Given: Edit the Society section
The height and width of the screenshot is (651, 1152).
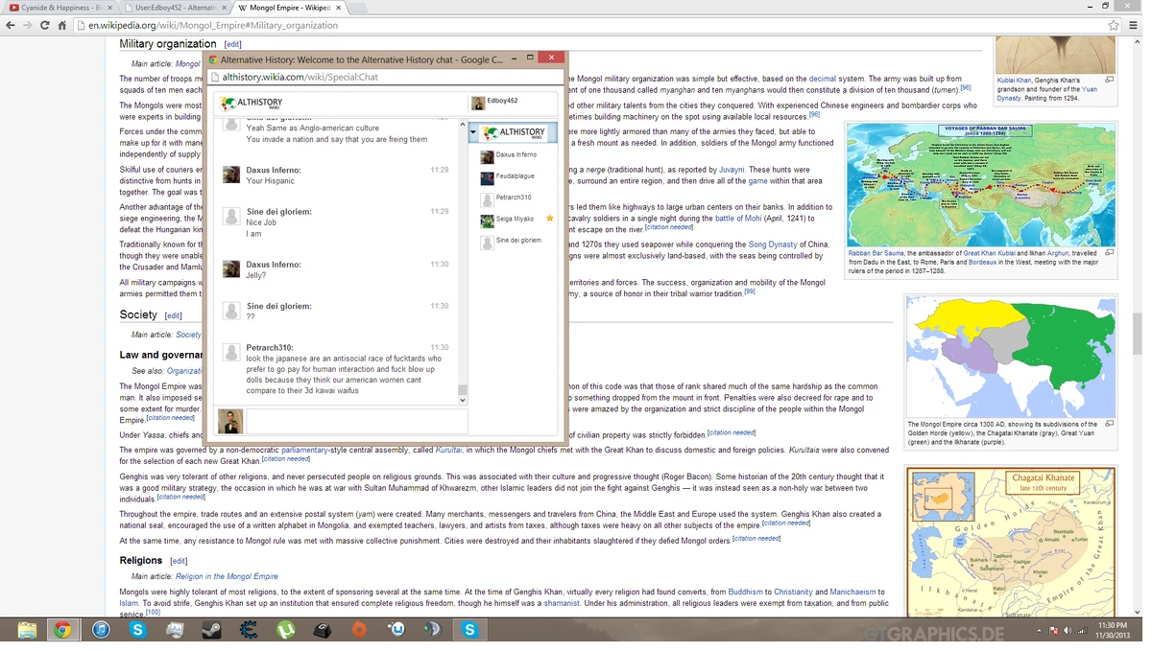Looking at the screenshot, I should (173, 315).
